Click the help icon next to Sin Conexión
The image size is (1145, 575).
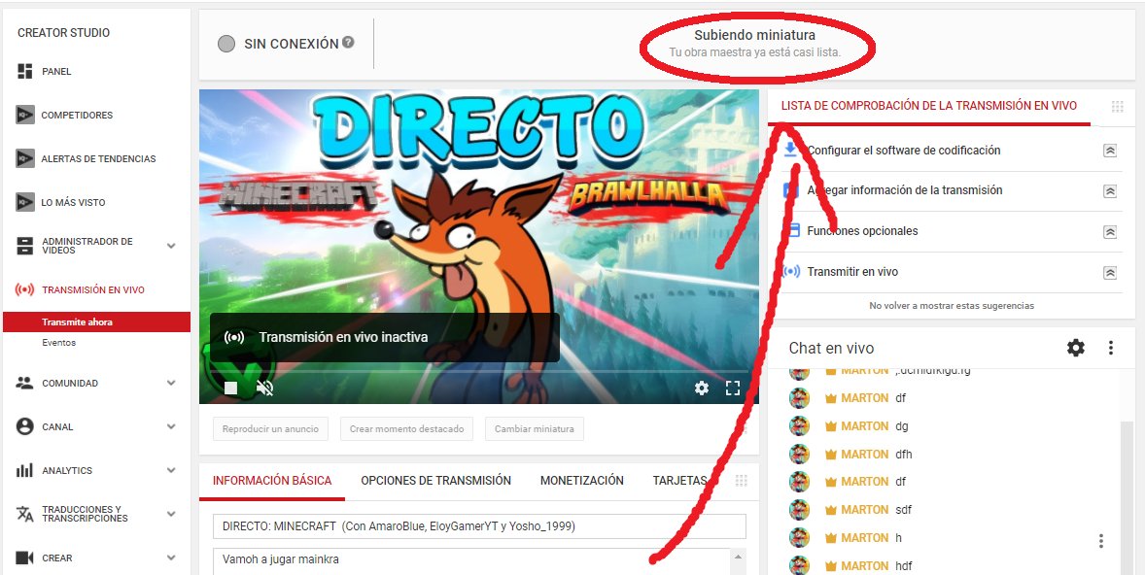pyautogui.click(x=348, y=43)
